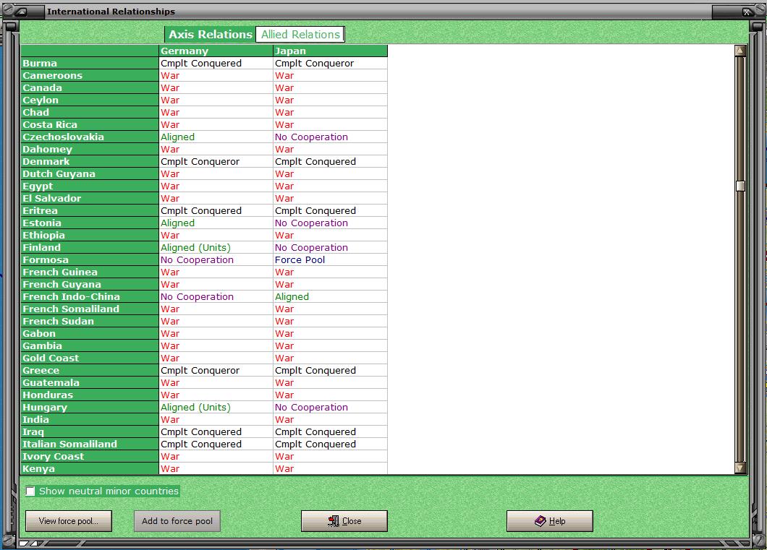Select the Greece row label
This screenshot has width=767, height=550.
(x=90, y=370)
